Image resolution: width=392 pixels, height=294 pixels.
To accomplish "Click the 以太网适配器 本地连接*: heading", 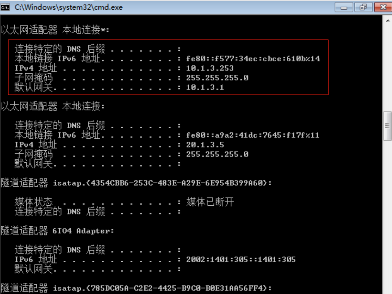I will (55, 30).
